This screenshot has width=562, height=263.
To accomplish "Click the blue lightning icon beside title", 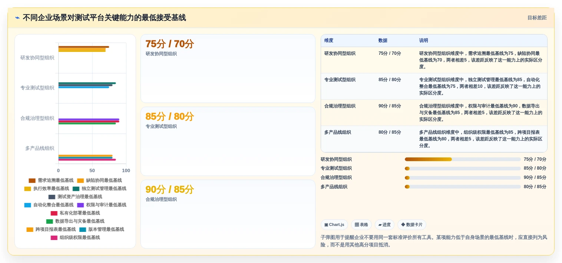I will [x=17, y=18].
